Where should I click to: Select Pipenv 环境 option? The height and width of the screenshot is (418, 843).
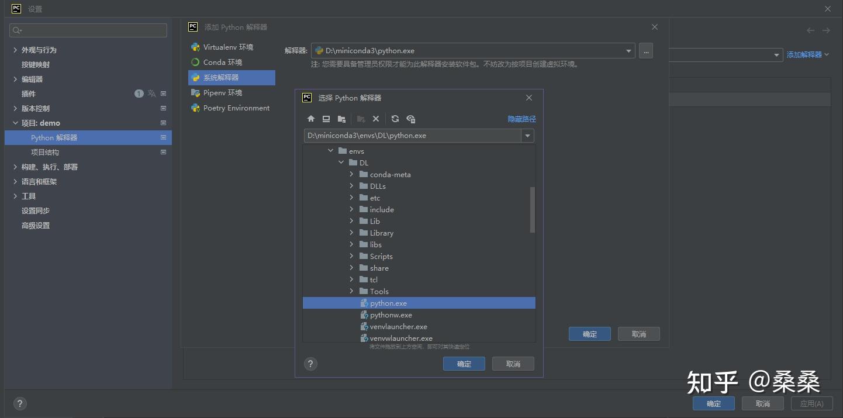click(x=232, y=92)
